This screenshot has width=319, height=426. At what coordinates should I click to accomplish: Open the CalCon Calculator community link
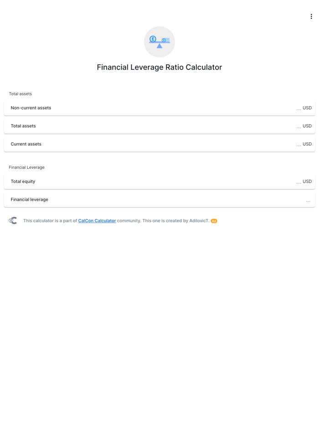point(97,220)
